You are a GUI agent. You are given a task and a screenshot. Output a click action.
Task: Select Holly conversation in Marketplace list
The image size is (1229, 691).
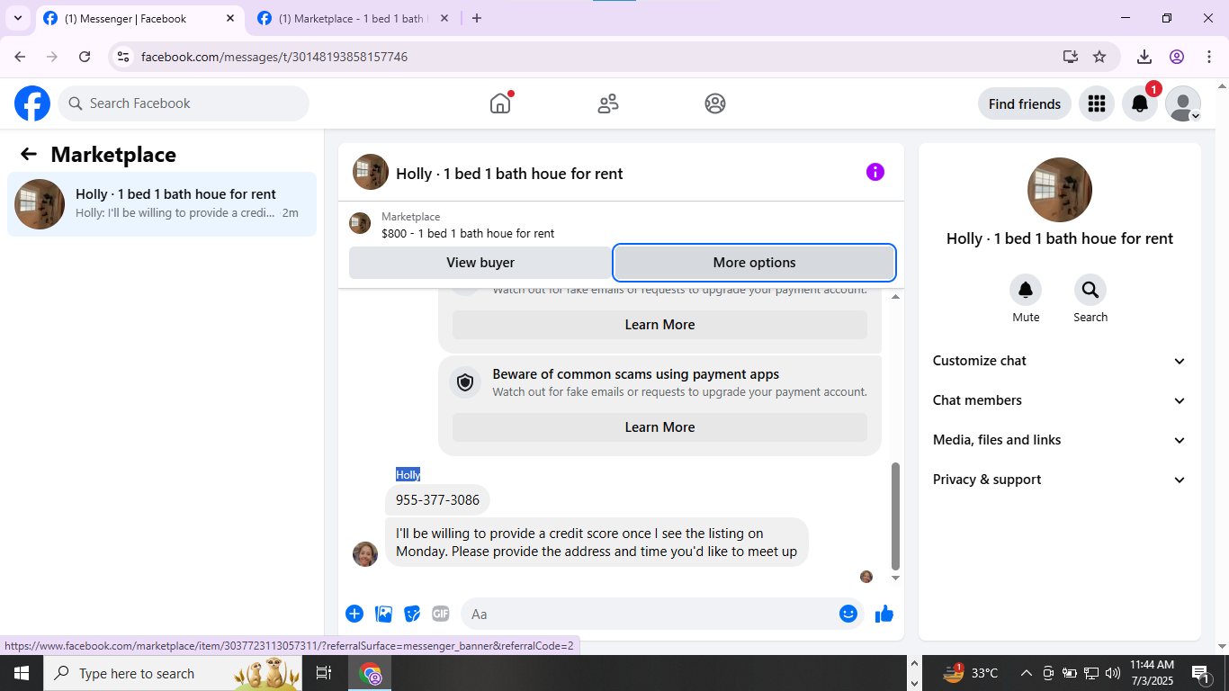point(162,204)
